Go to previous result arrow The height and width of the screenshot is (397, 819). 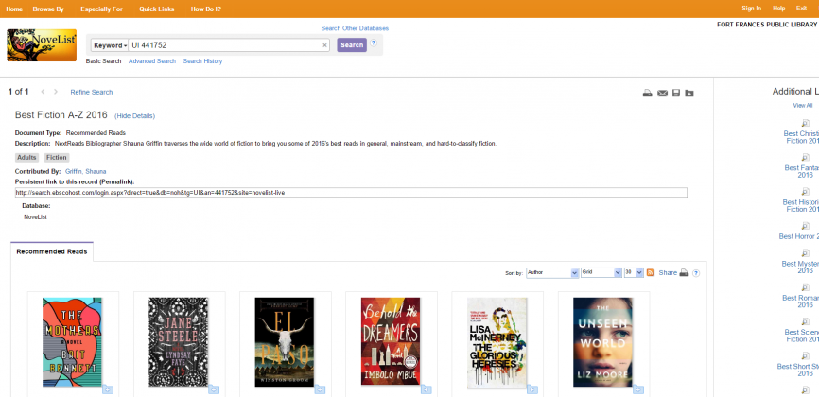pyautogui.click(x=43, y=92)
